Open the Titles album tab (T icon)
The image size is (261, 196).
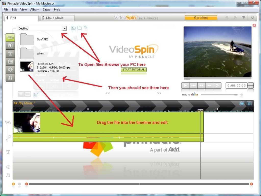coord(10,53)
